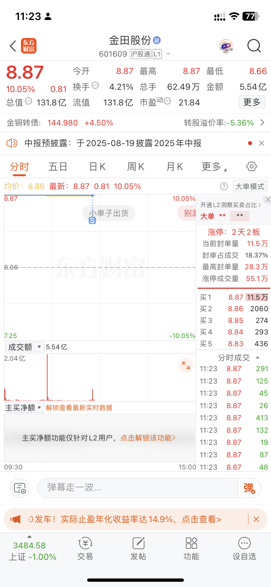
Task: Open the 主买净额 indicator dropdown
Action: point(25,408)
